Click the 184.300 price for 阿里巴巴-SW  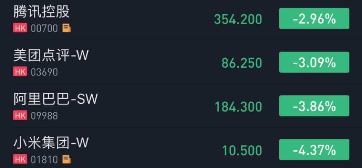tap(238, 107)
